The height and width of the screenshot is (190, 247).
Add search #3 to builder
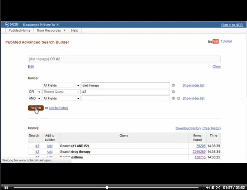tap(50, 146)
